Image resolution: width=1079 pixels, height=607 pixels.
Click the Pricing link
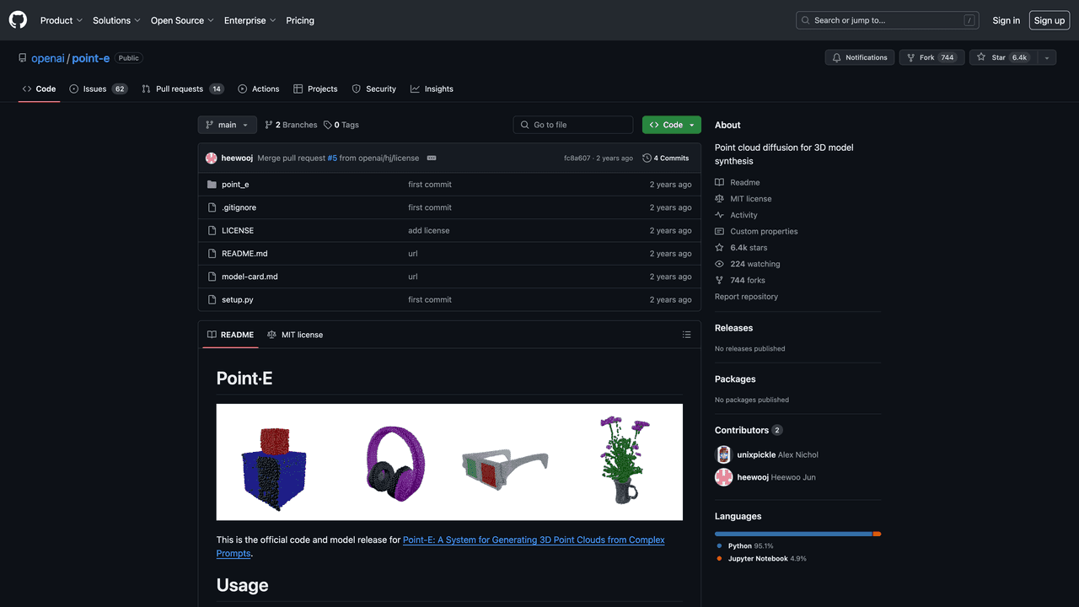[300, 20]
